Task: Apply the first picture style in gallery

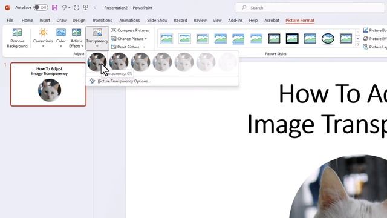Action: tap(167, 39)
